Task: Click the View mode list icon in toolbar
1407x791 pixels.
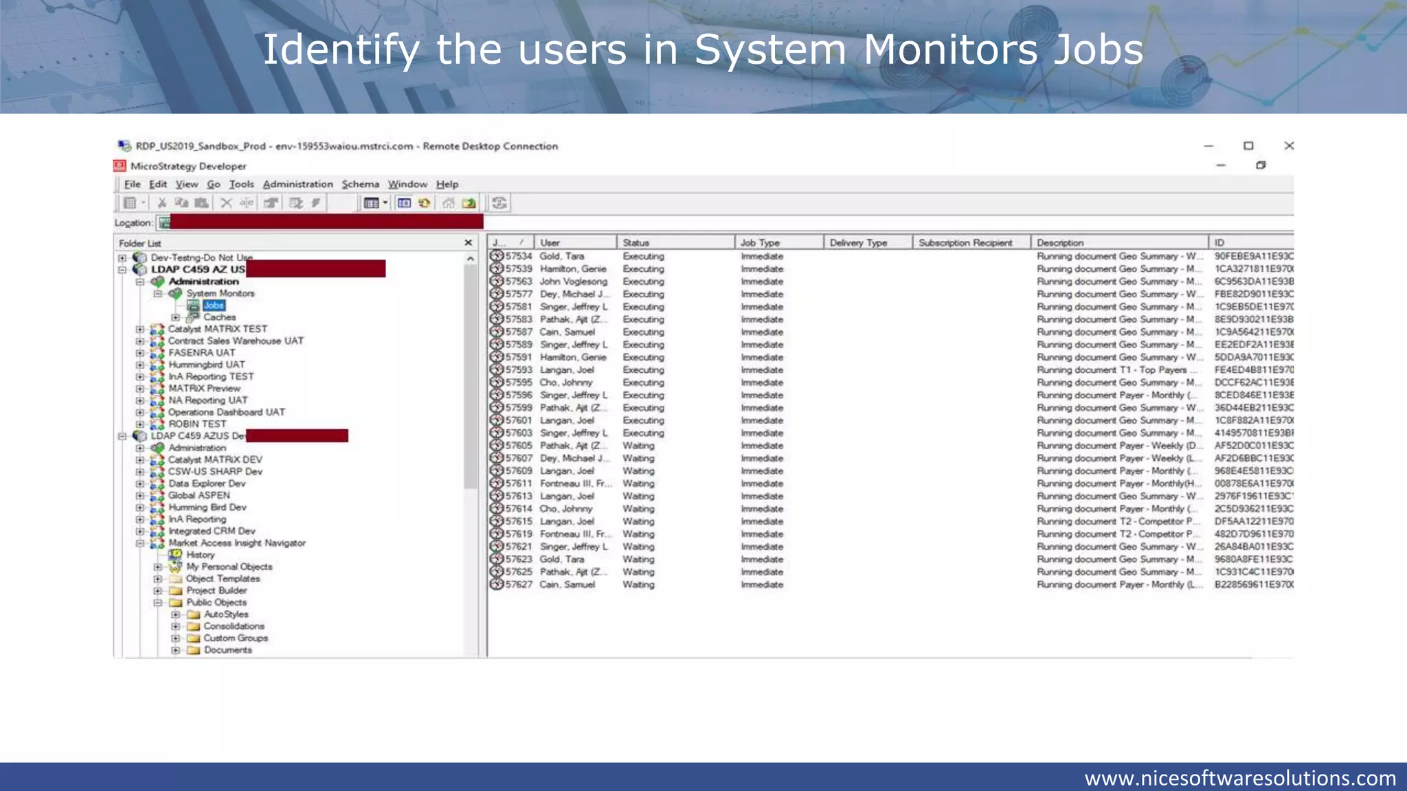Action: click(x=372, y=203)
